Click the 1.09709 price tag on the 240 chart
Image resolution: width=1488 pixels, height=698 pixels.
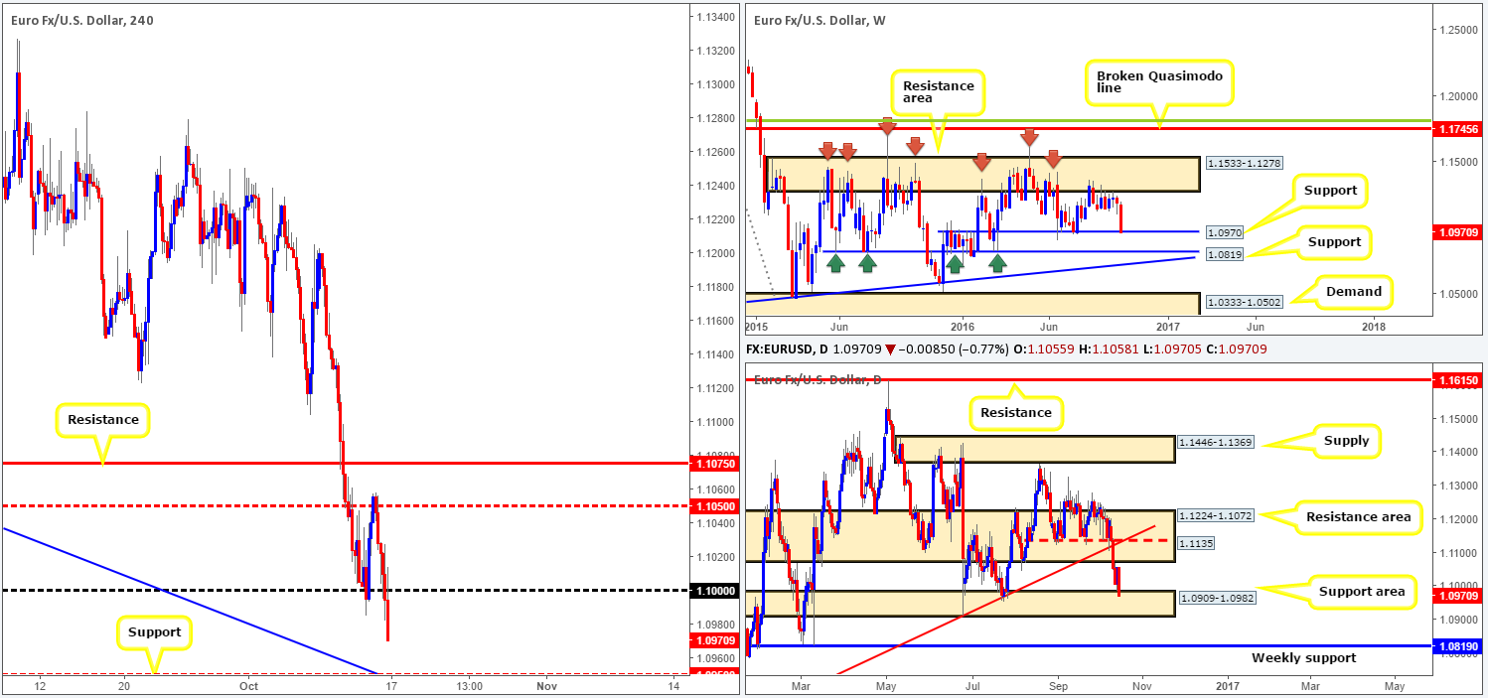tap(710, 640)
